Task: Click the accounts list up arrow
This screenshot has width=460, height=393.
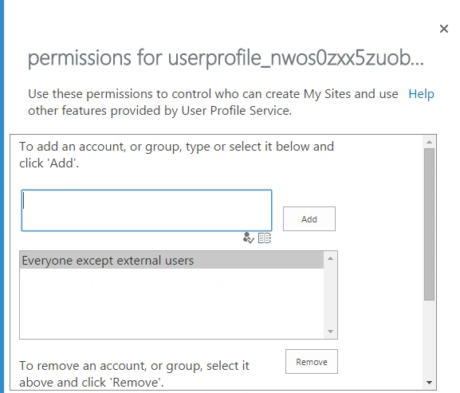Action: (330, 258)
